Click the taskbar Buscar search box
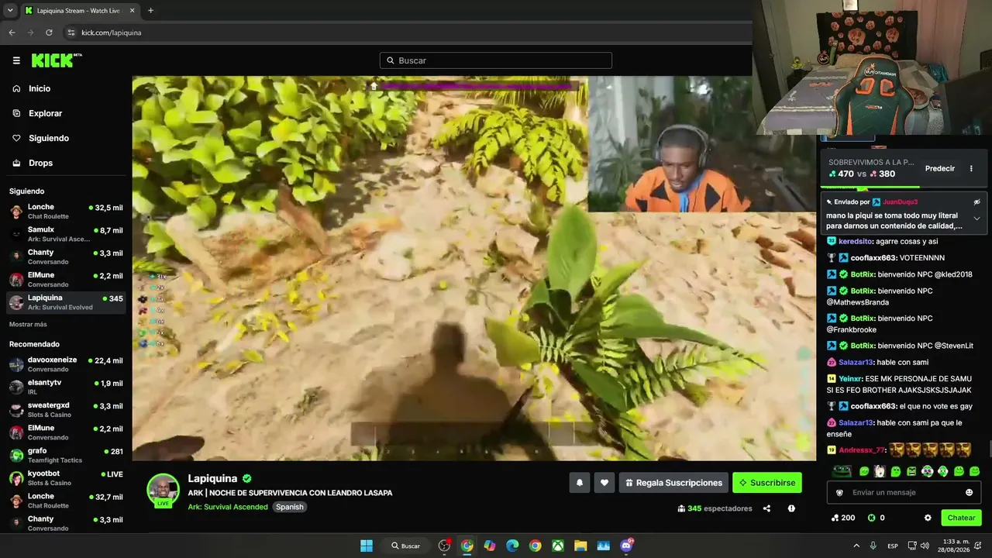 (x=405, y=546)
